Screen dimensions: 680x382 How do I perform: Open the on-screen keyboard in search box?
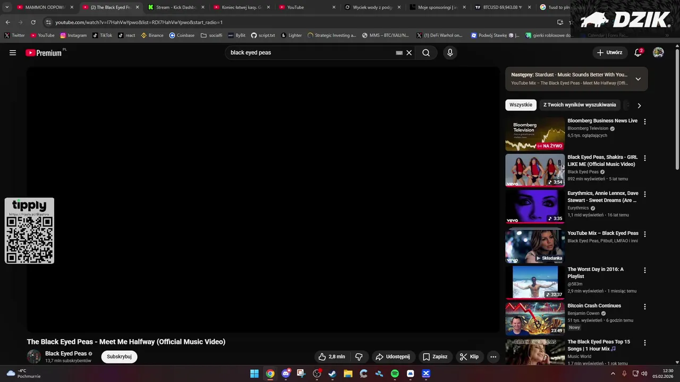point(399,53)
